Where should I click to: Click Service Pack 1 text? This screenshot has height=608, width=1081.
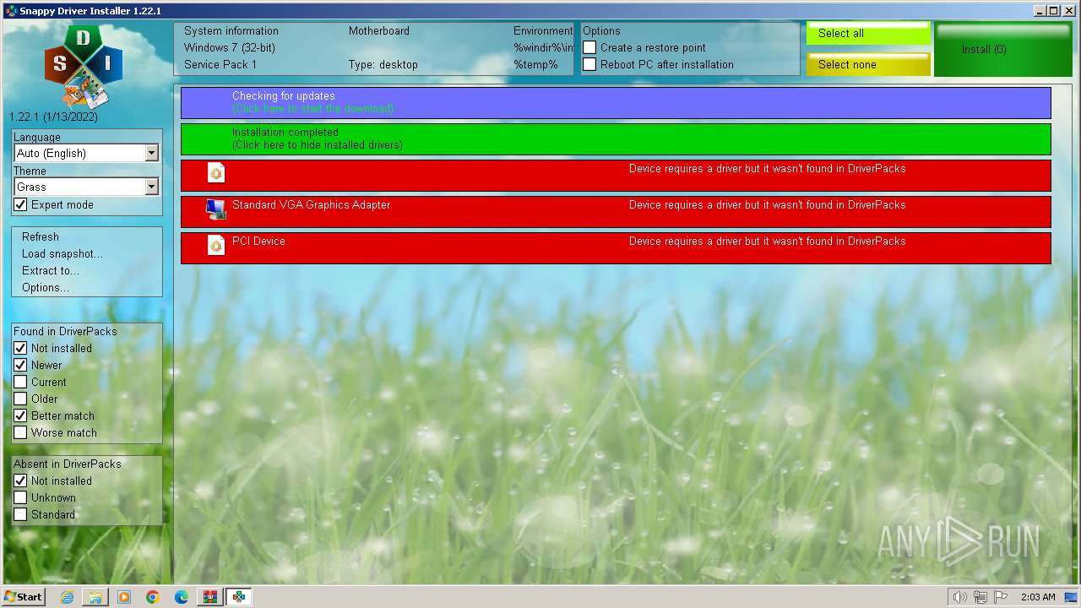point(220,65)
